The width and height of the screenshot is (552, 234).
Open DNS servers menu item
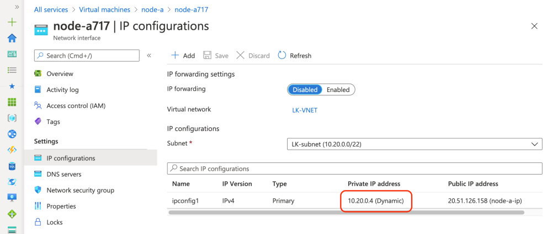click(x=63, y=174)
